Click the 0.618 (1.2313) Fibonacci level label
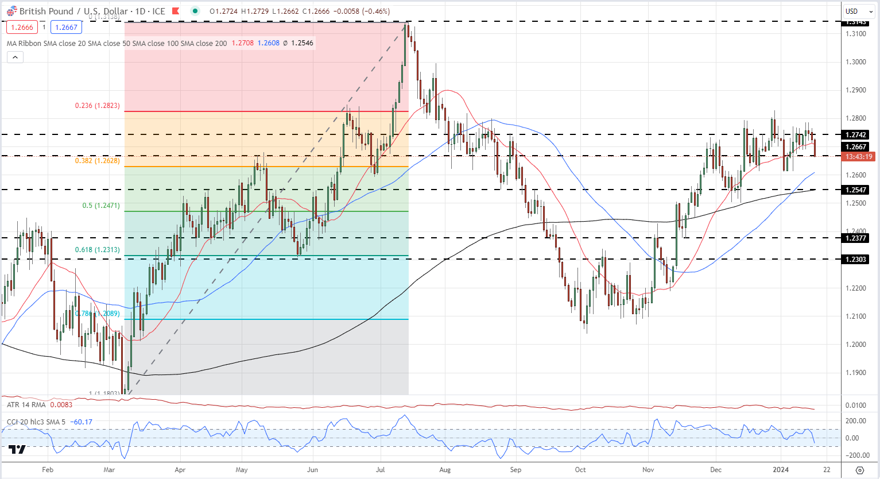The width and height of the screenshot is (880, 479). point(98,250)
